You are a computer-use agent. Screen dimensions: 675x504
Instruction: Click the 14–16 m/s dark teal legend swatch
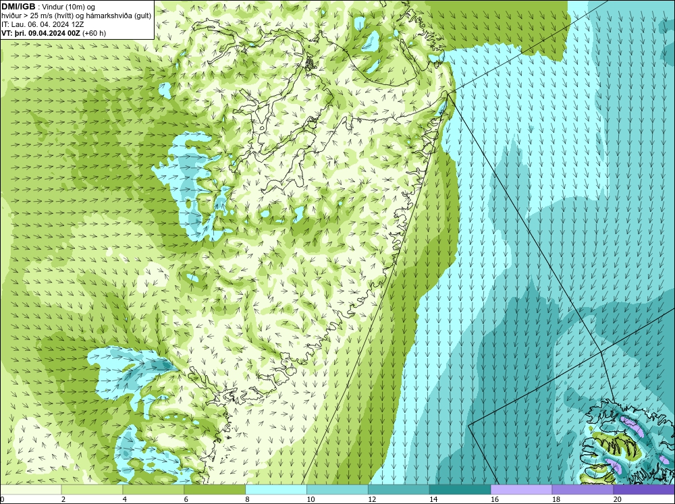tap(460, 489)
